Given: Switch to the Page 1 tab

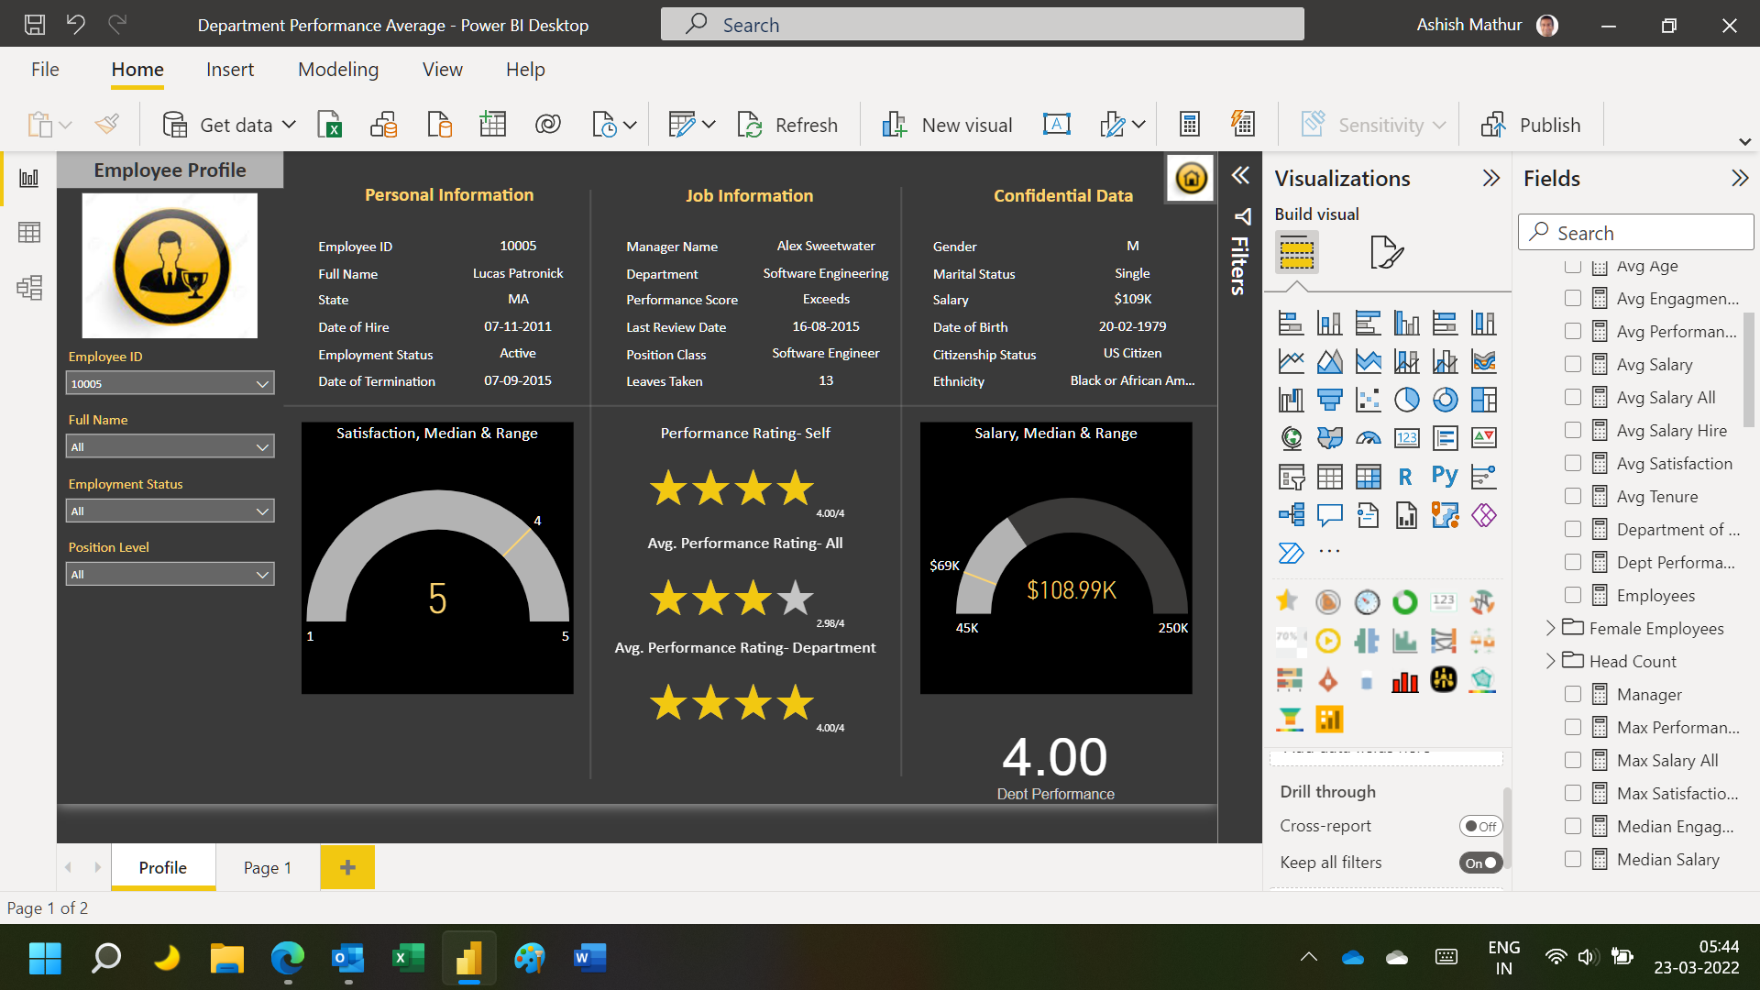Looking at the screenshot, I should [x=268, y=867].
